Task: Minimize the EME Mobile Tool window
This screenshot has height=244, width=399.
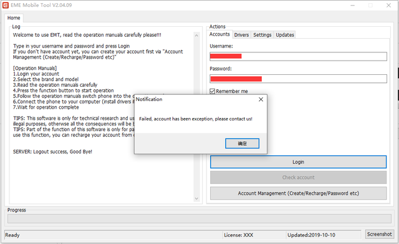Action: tap(352, 6)
